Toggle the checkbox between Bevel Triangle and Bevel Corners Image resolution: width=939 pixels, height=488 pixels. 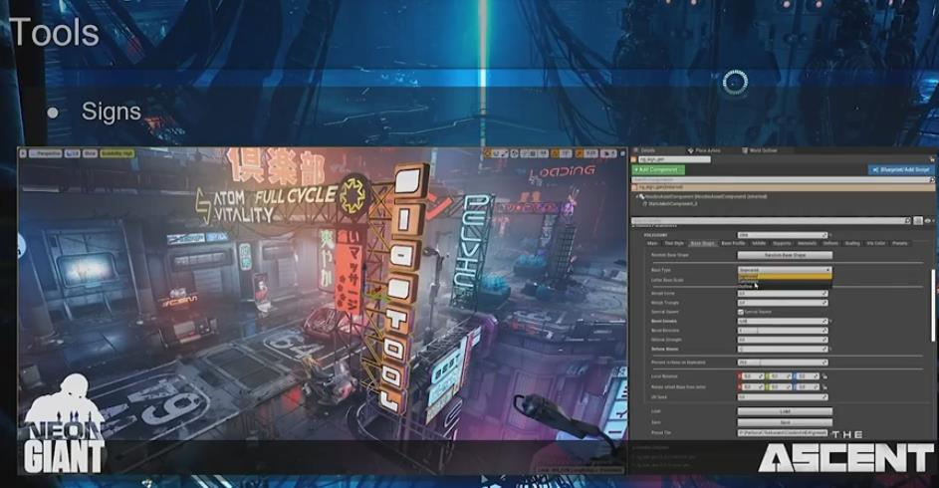[741, 312]
